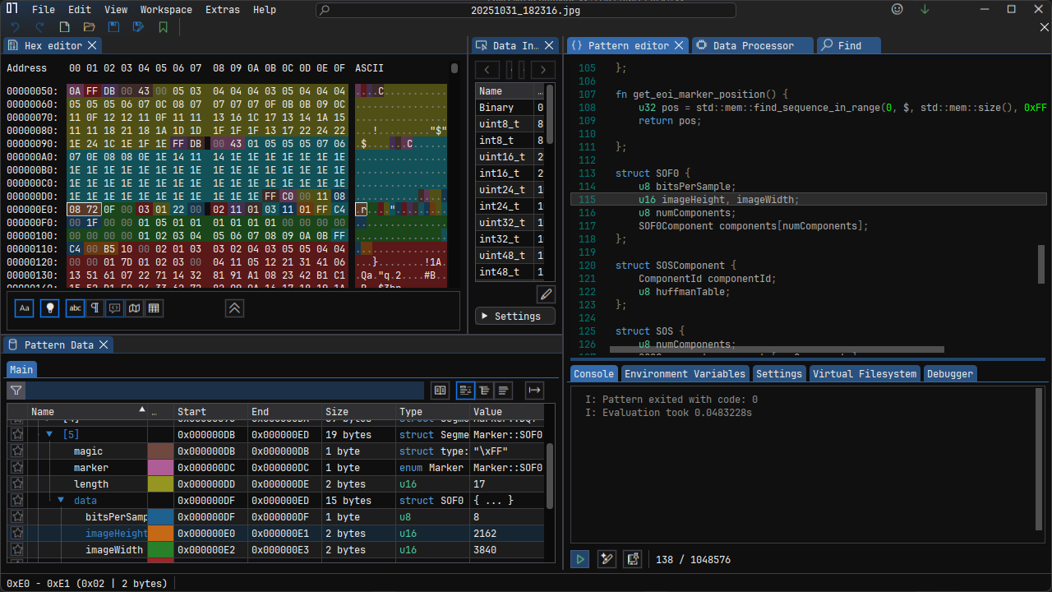Image resolution: width=1052 pixels, height=592 pixels.
Task: Open the Data Processor tab
Action: pyautogui.click(x=752, y=46)
